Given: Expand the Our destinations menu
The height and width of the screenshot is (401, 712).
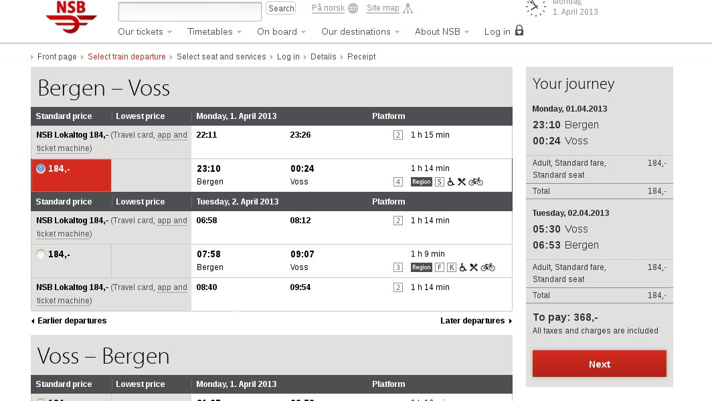Looking at the screenshot, I should pos(360,31).
